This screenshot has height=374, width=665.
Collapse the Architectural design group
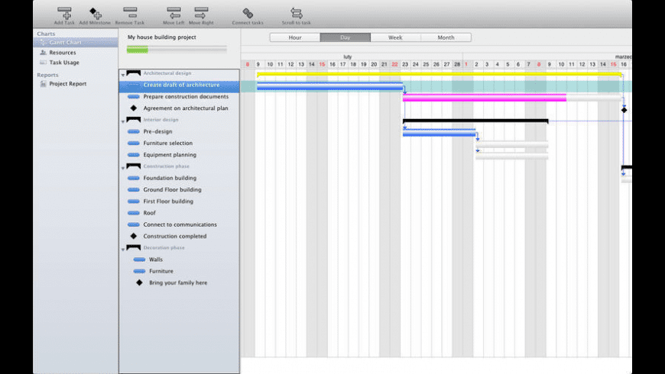(123, 75)
